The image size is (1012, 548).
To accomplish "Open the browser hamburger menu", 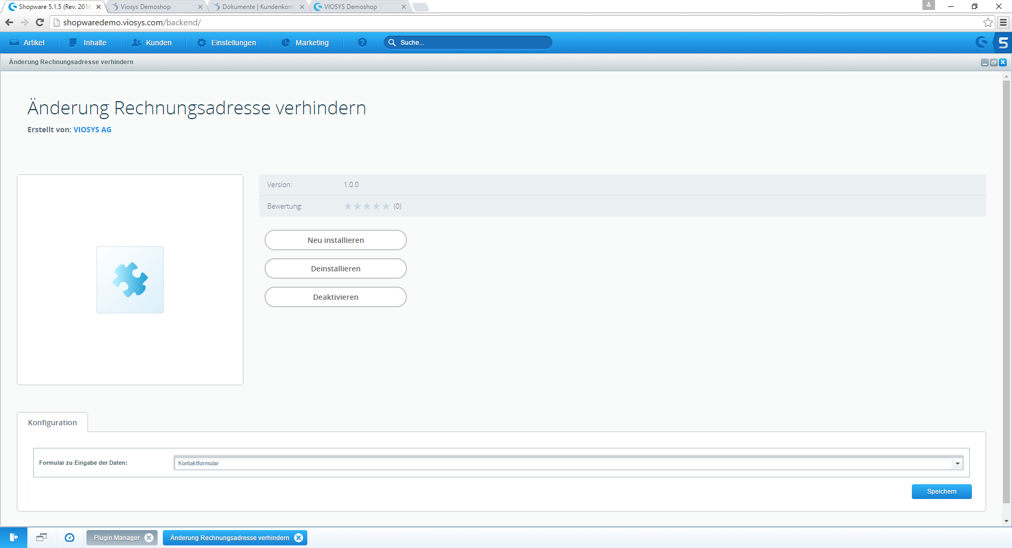I will [1003, 22].
